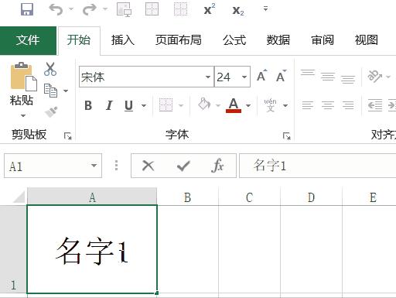
Task: Align text to top of cell
Action: pyautogui.click(x=308, y=74)
